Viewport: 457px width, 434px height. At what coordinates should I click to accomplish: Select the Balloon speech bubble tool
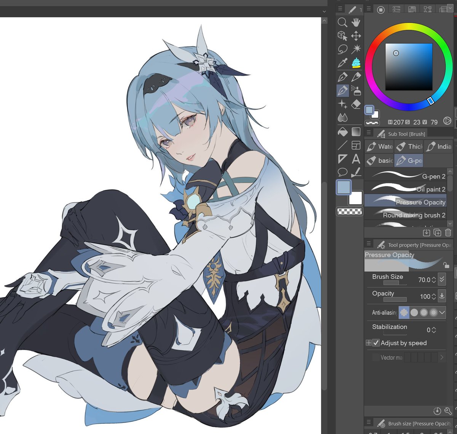point(342,172)
